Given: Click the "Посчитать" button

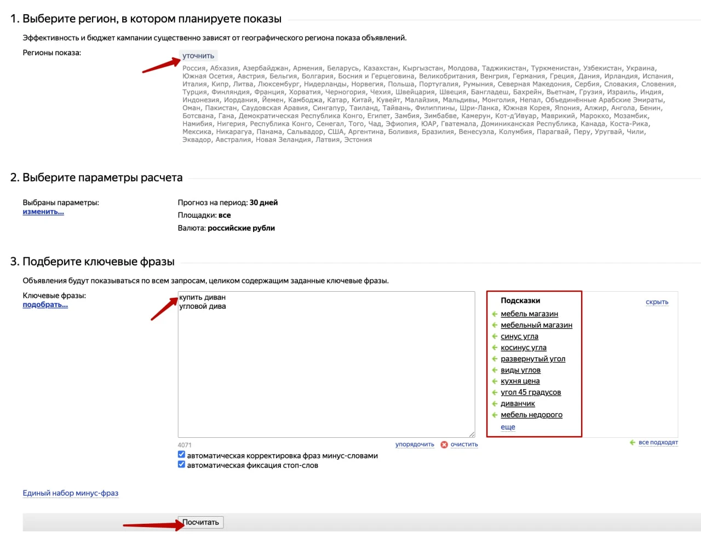Looking at the screenshot, I should click(x=200, y=523).
